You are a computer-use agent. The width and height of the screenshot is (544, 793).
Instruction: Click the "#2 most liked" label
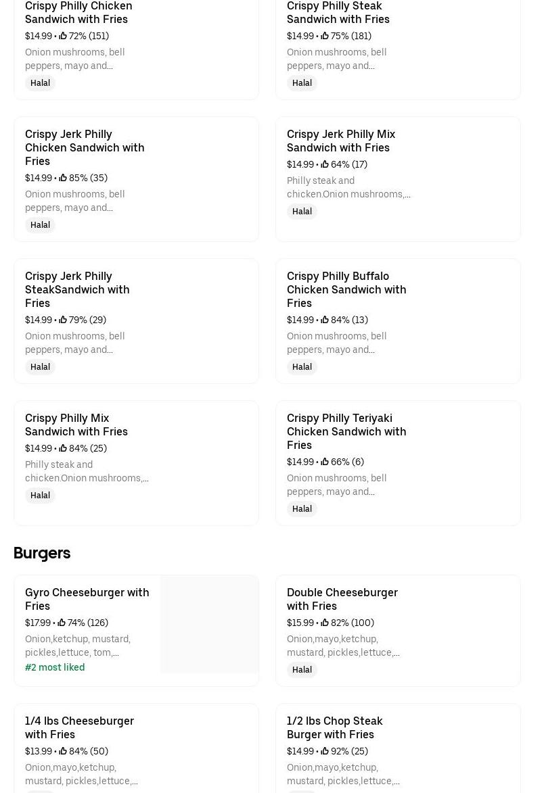click(55, 667)
